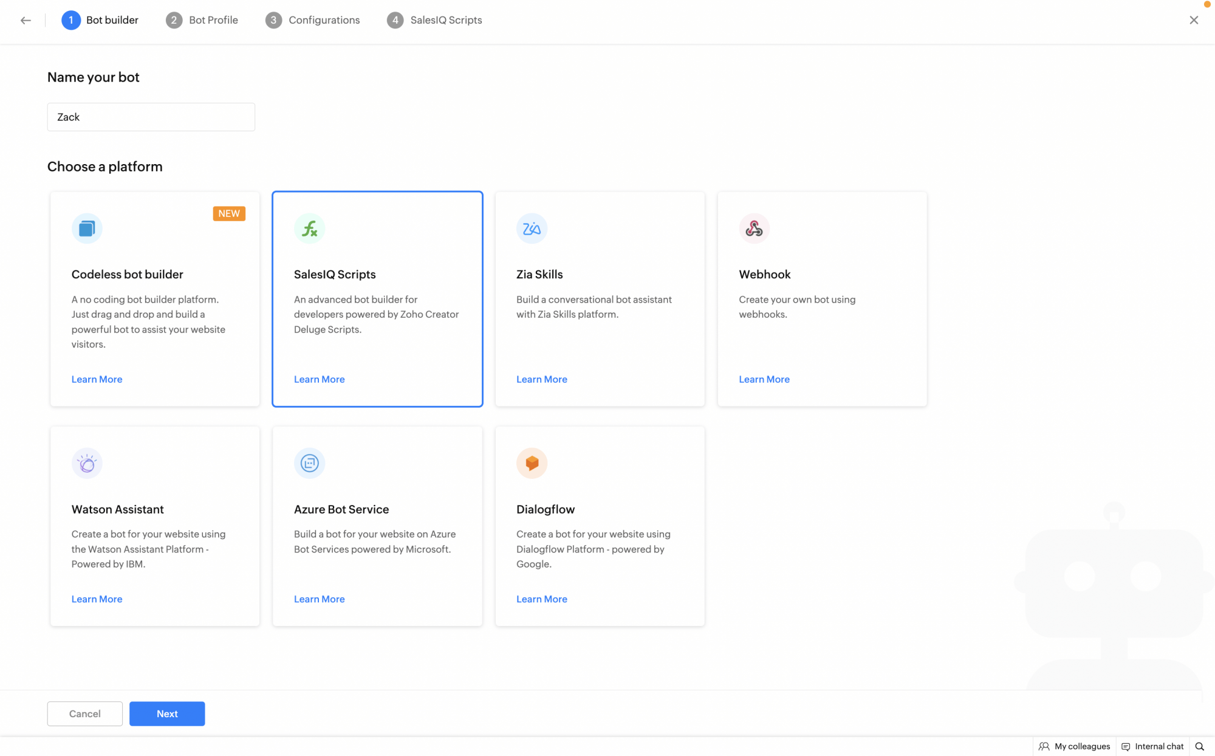Image resolution: width=1215 pixels, height=756 pixels.
Task: Click the Zia Skills platform icon
Action: tap(532, 229)
